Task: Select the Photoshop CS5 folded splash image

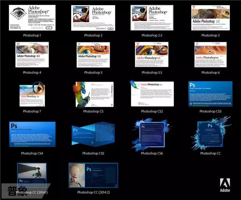Action: coord(93,134)
